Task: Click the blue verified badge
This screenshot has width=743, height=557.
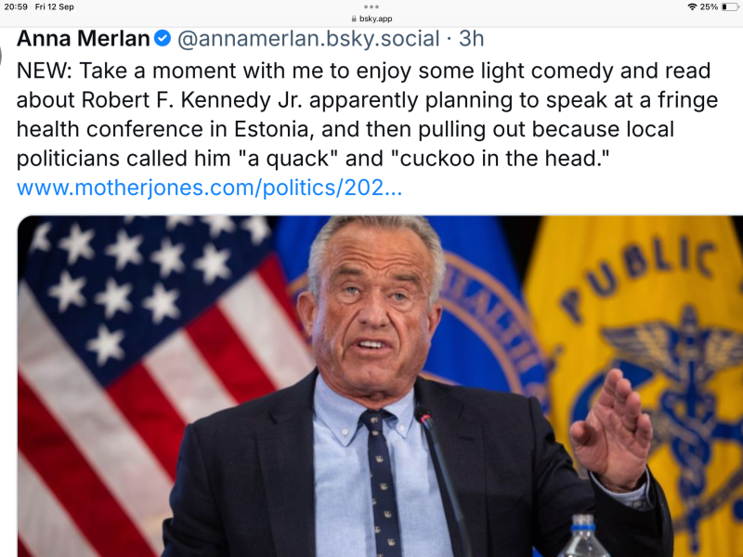Action: click(162, 39)
